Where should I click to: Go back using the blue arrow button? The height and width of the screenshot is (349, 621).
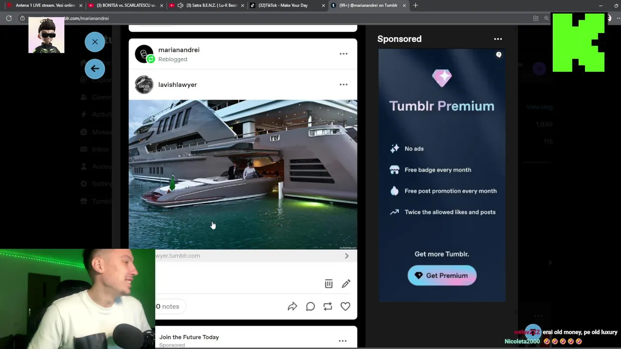pos(95,68)
